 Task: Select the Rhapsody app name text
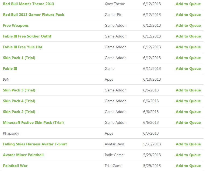coord(11,133)
